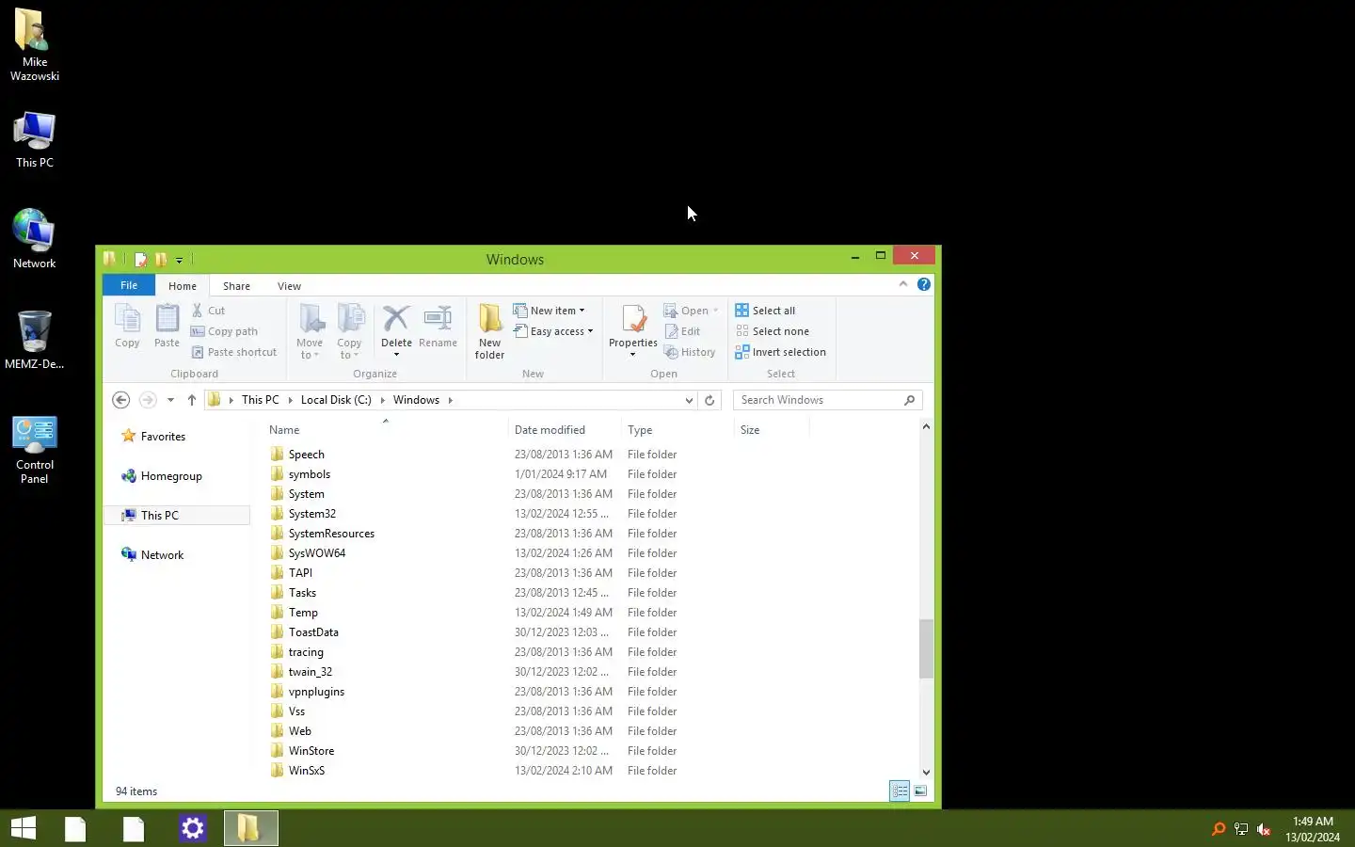The image size is (1355, 847).
Task: Click the Back navigation arrow
Action: tap(120, 400)
